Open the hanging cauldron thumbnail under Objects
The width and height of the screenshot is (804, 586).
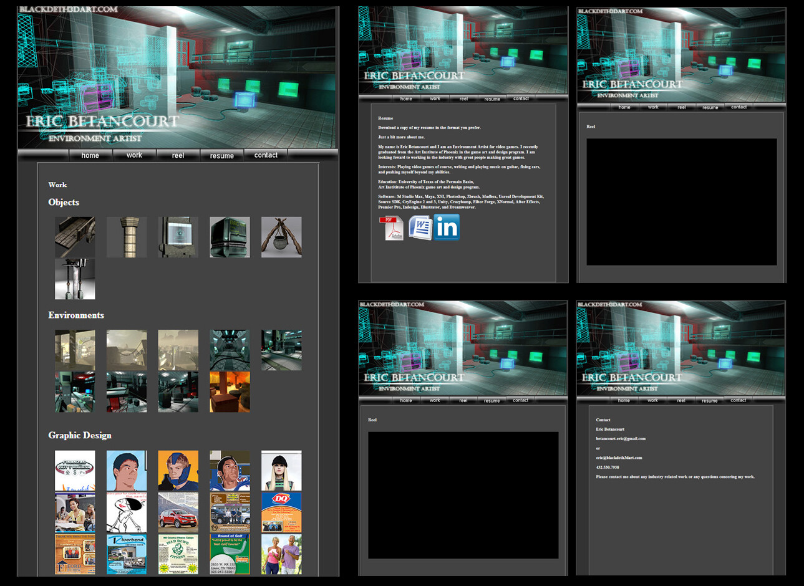point(281,237)
